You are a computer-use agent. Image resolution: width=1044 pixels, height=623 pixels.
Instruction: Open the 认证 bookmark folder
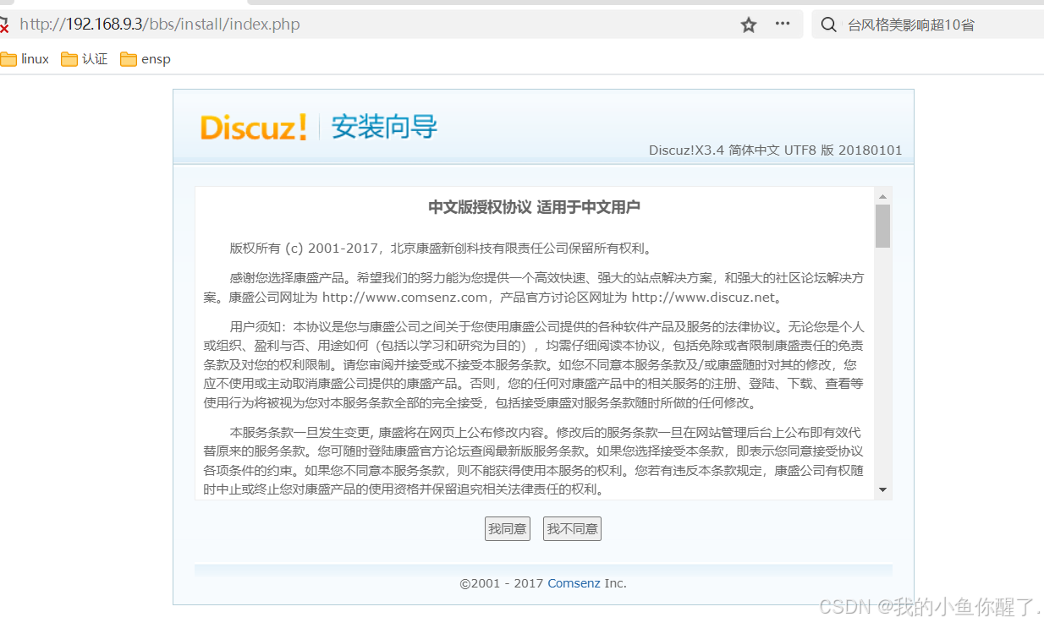coord(85,59)
